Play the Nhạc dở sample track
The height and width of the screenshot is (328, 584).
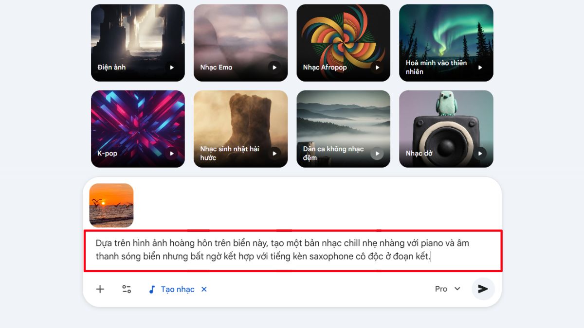click(x=480, y=154)
